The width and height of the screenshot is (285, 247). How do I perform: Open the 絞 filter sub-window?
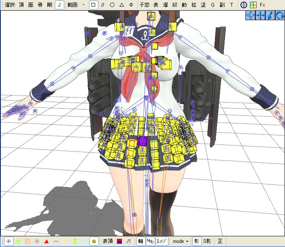point(175,5)
